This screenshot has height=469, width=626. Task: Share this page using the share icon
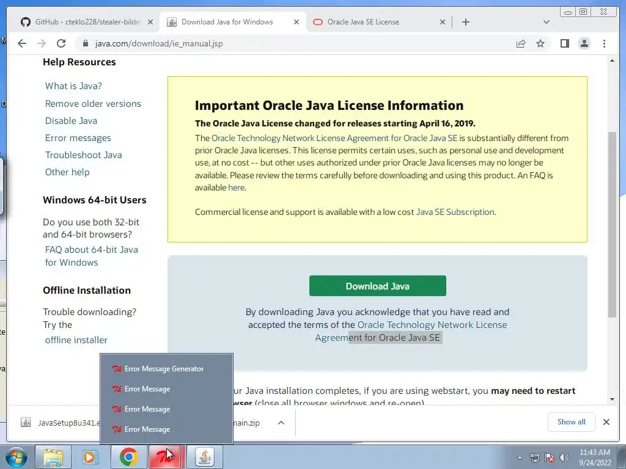521,43
